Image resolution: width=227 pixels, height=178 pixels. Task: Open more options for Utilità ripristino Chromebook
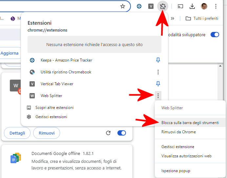tap(158, 72)
